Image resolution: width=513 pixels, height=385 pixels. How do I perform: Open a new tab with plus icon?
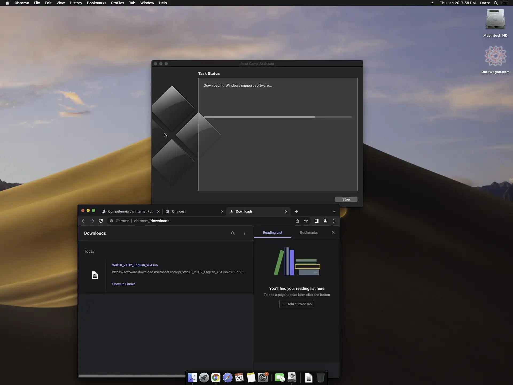coord(296,211)
